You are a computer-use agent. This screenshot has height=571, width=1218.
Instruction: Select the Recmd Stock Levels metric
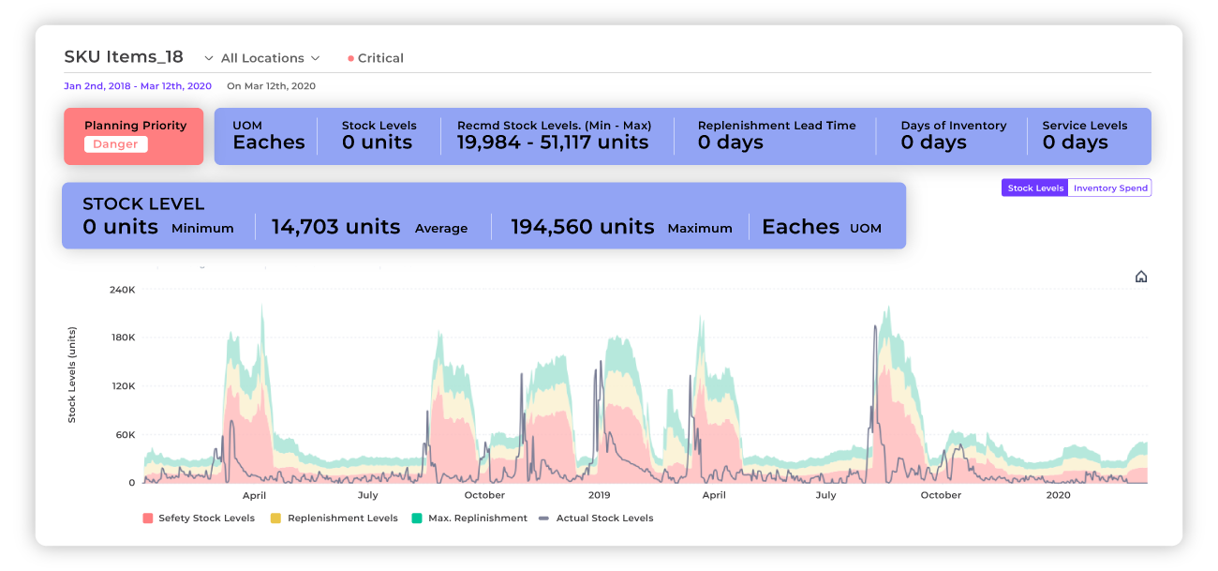pos(554,135)
